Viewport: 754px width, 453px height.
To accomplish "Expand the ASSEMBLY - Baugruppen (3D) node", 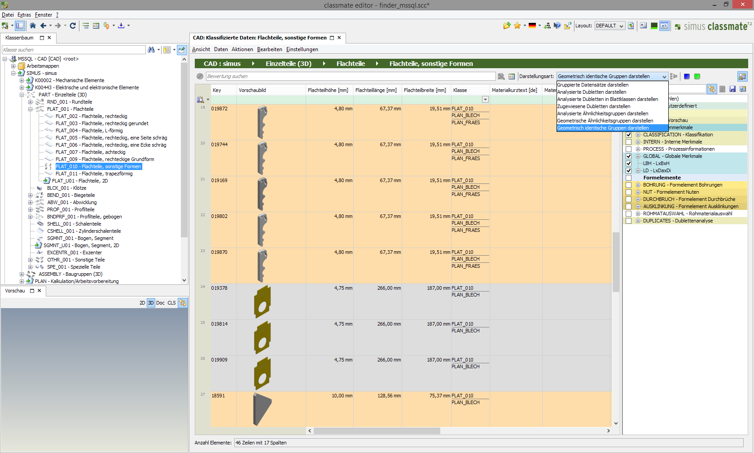I will tap(22, 274).
